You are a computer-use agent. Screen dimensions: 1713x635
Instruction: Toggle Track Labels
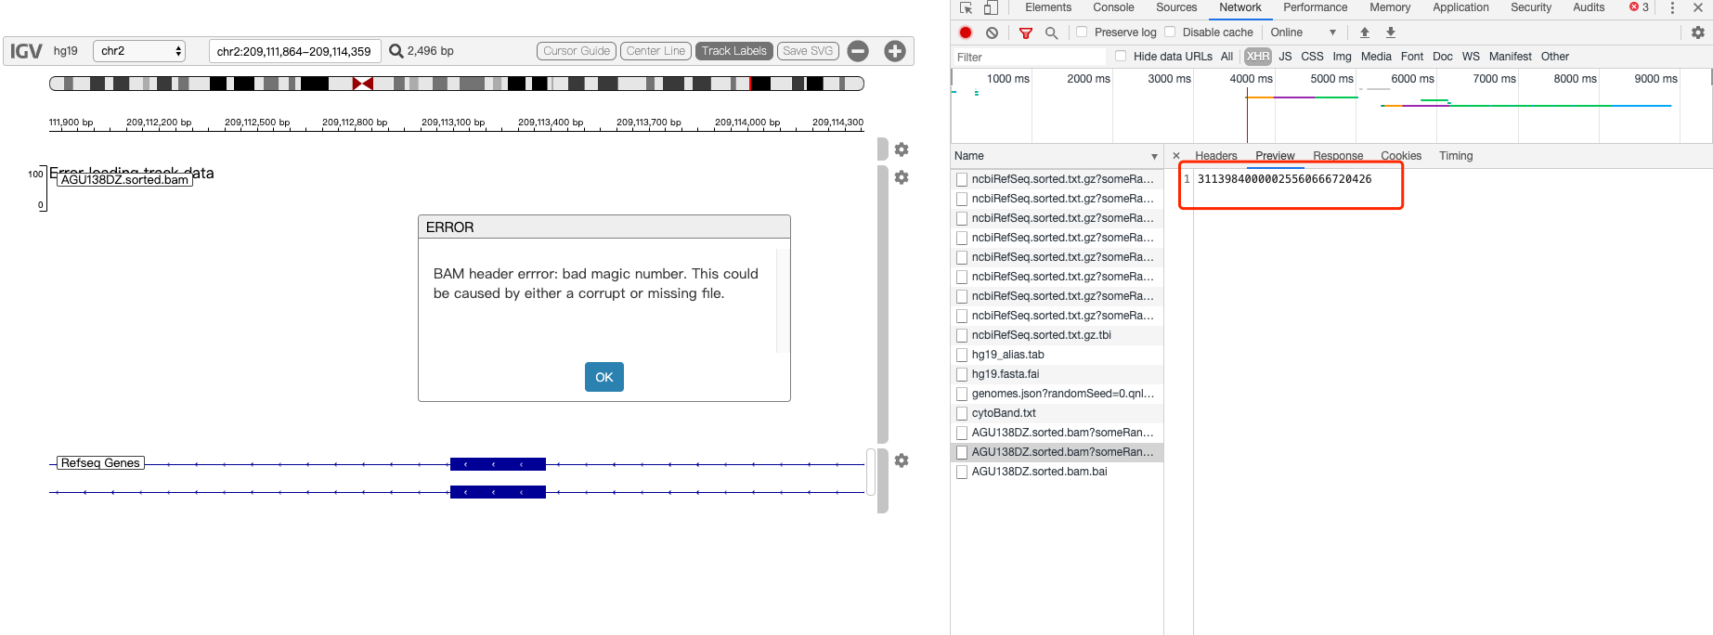click(x=734, y=51)
